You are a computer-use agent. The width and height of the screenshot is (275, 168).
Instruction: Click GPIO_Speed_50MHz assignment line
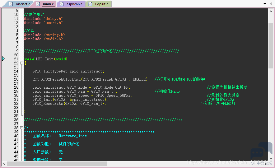click(x=82, y=96)
